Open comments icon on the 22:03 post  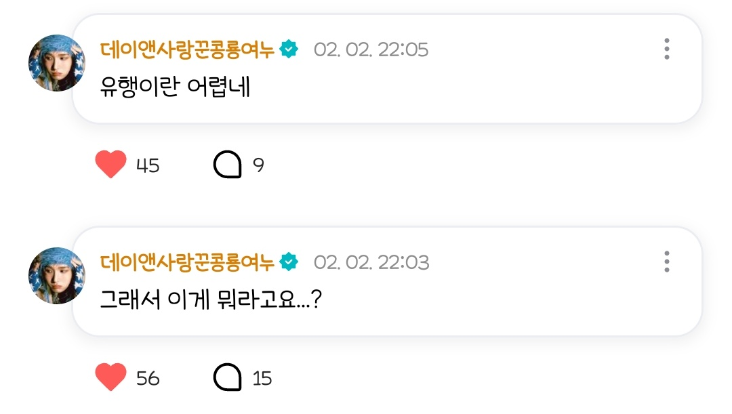pos(228,377)
